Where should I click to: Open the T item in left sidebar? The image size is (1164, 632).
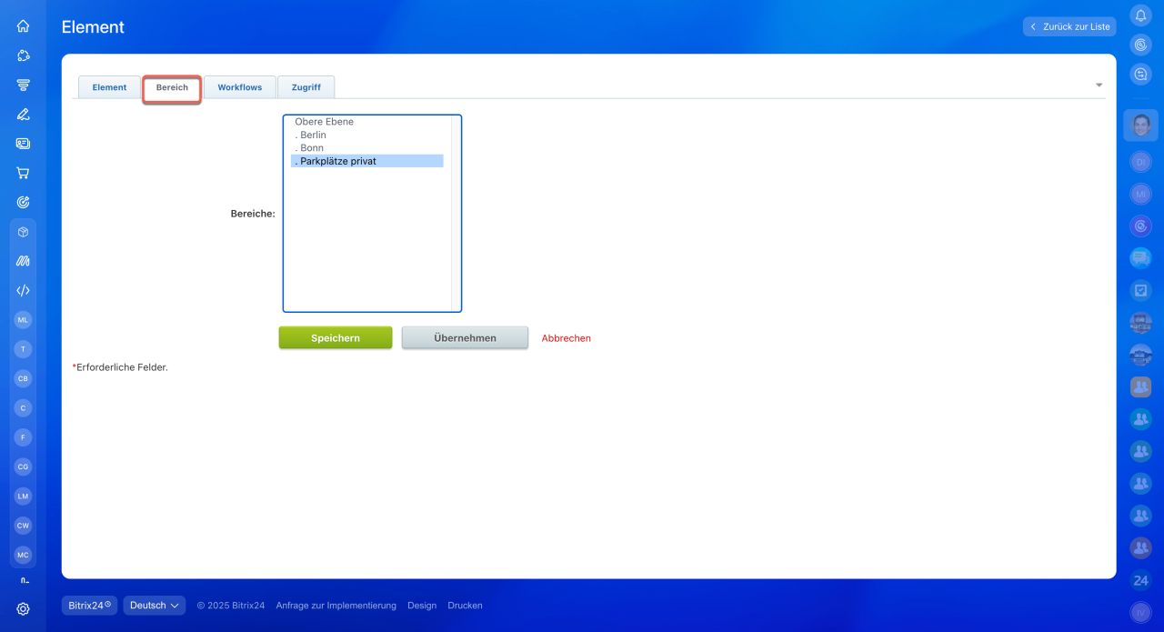23,349
